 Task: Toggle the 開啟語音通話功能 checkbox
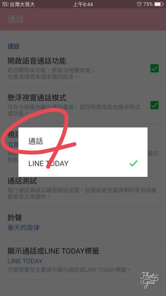coord(154,69)
